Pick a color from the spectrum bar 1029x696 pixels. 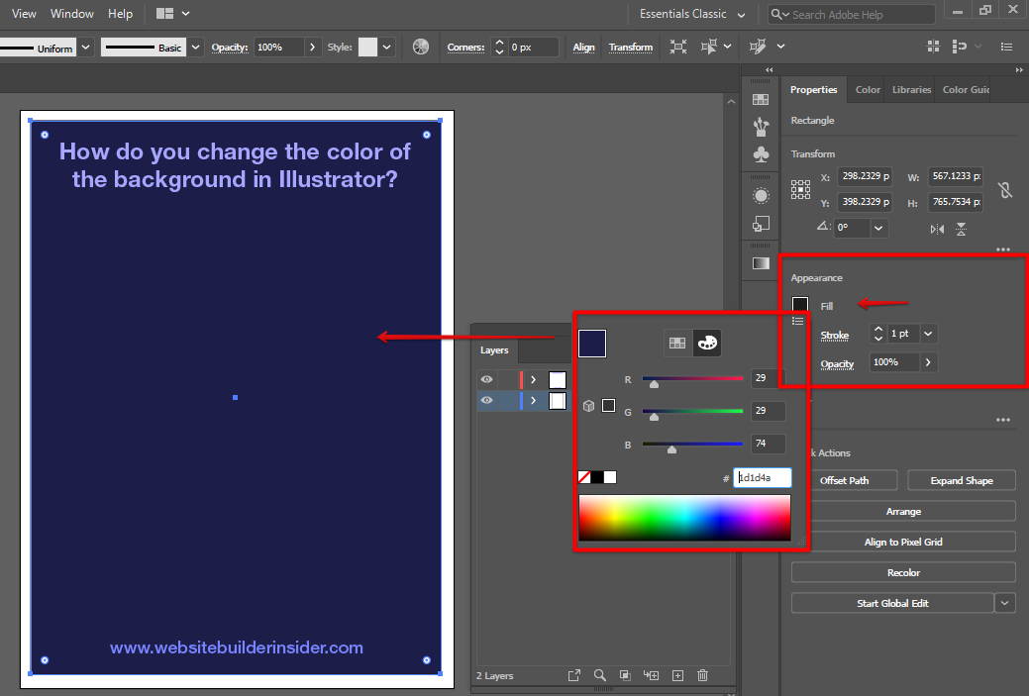[x=684, y=518]
